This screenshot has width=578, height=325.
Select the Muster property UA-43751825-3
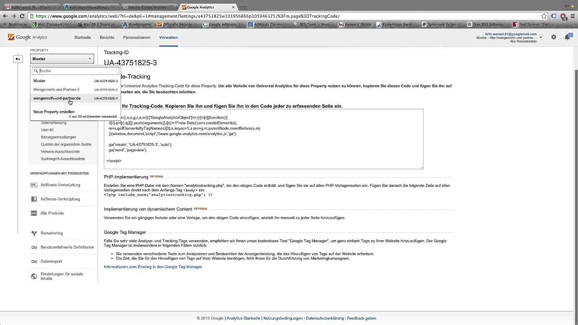75,81
